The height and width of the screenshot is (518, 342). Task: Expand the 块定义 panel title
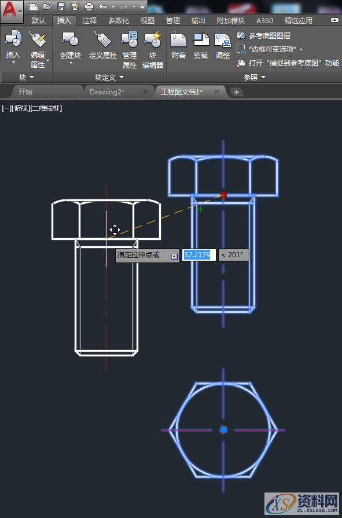point(109,77)
